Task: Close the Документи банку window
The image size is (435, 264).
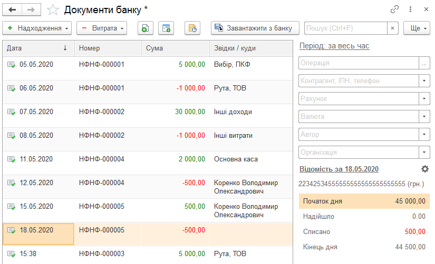Action: tap(427, 9)
